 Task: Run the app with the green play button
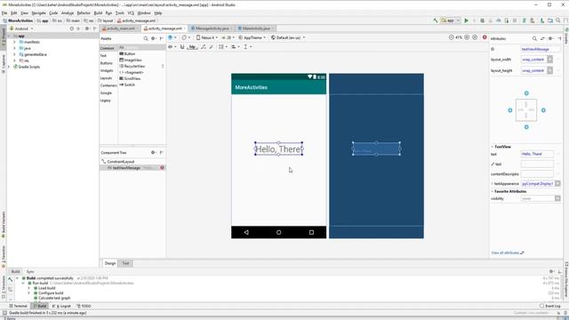[466, 20]
